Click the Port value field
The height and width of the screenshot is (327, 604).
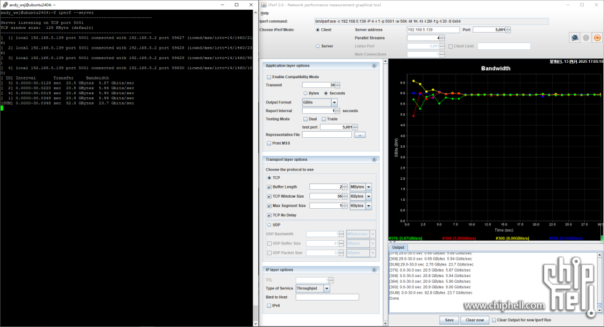[x=489, y=30]
